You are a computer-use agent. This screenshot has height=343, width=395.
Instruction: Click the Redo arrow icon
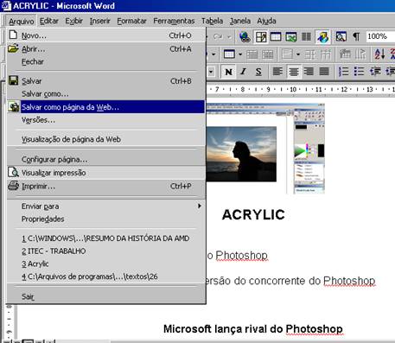coord(218,36)
